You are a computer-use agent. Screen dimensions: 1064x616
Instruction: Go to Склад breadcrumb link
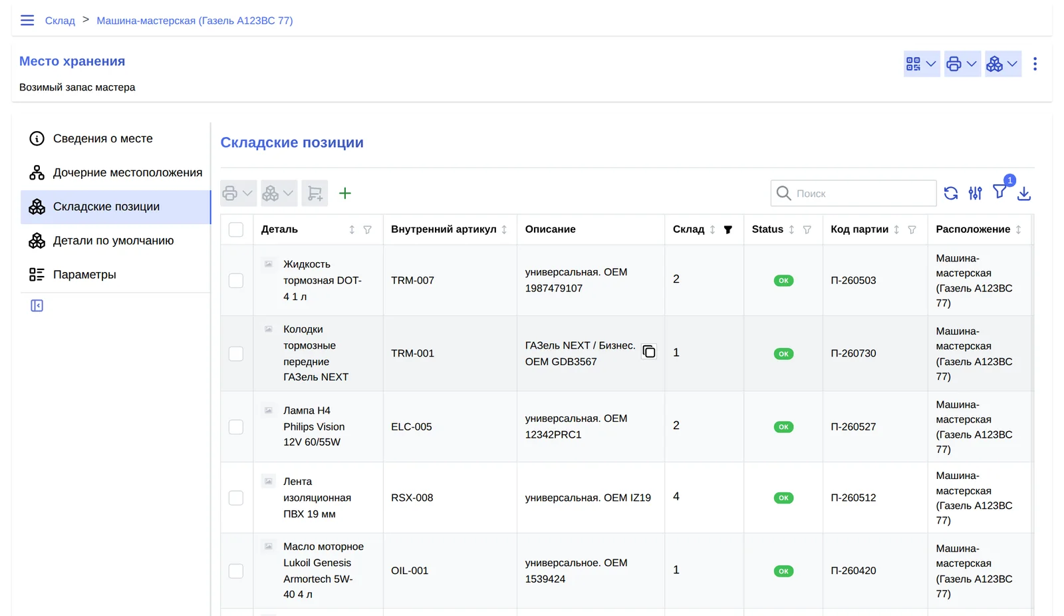pos(60,21)
